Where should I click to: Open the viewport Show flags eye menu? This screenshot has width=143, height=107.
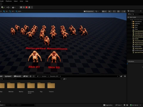point(110,11)
